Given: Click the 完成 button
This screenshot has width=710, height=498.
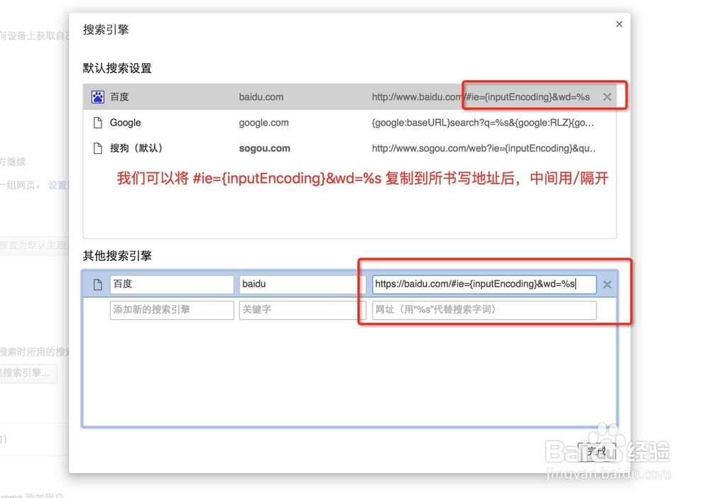Looking at the screenshot, I should (597, 451).
